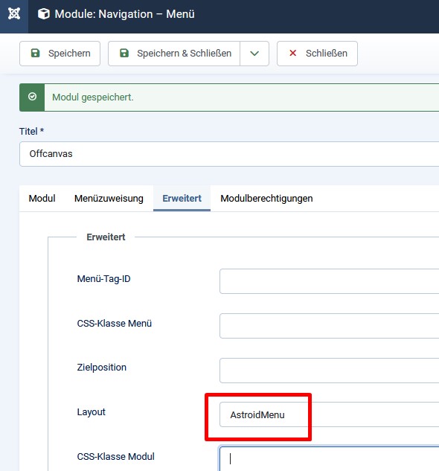Click the Layout field label

(91, 411)
